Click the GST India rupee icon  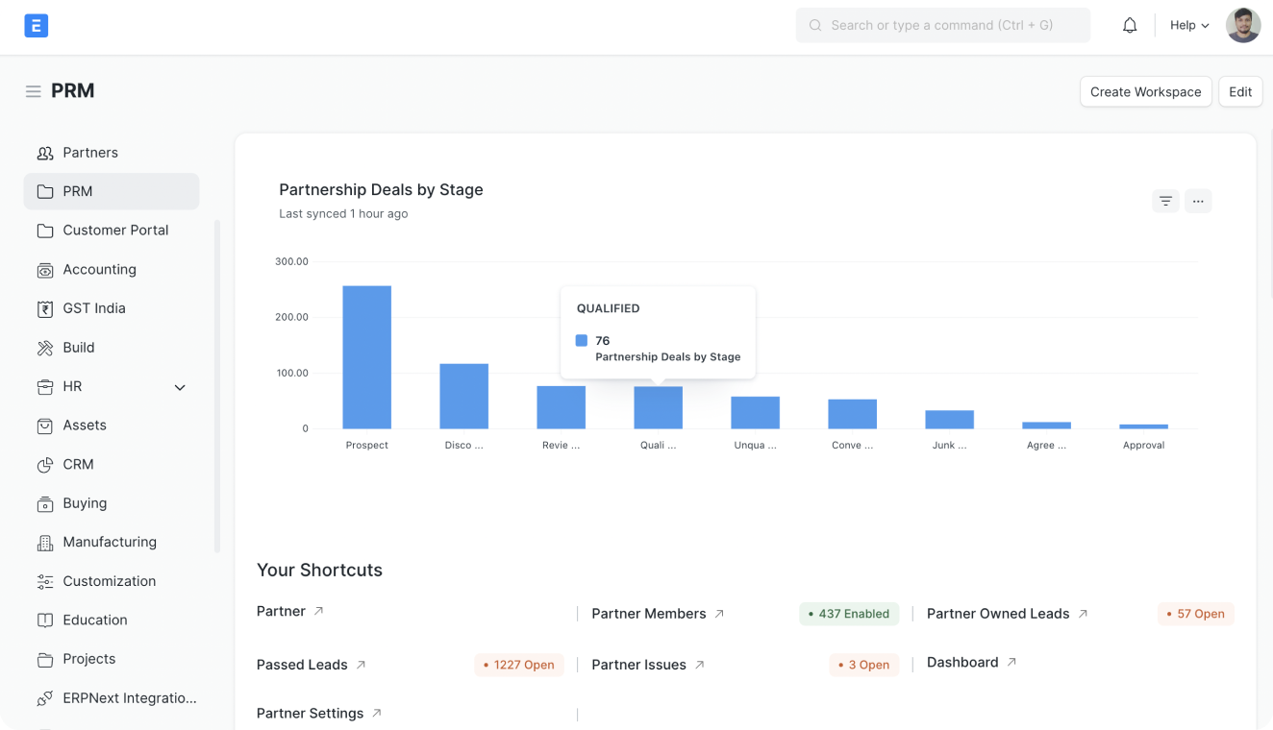(x=45, y=309)
